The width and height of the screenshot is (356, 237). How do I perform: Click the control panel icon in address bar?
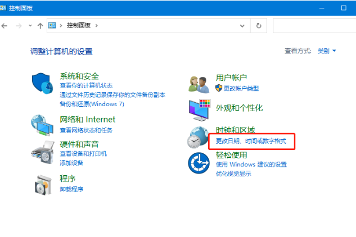(x=52, y=25)
